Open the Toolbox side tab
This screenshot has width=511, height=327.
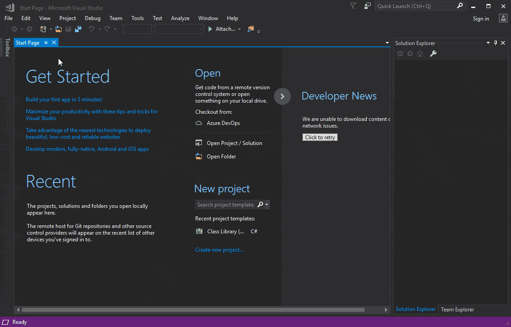pos(7,47)
